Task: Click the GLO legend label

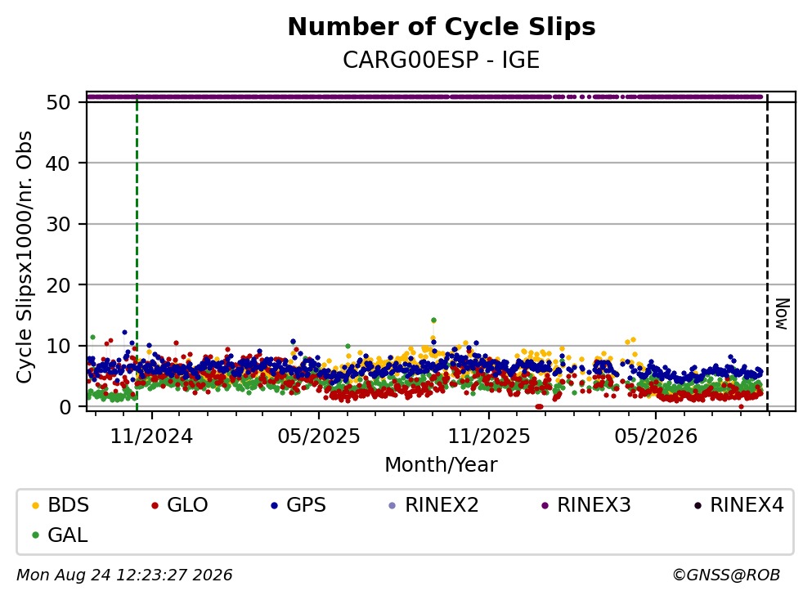Action: tap(187, 505)
